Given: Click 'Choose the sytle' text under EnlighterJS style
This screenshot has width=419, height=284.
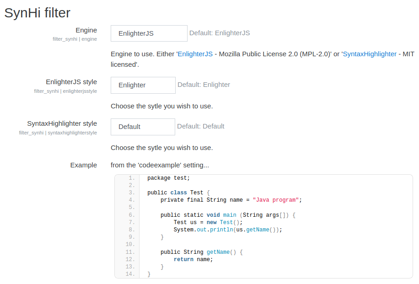Looking at the screenshot, I should (x=161, y=106).
